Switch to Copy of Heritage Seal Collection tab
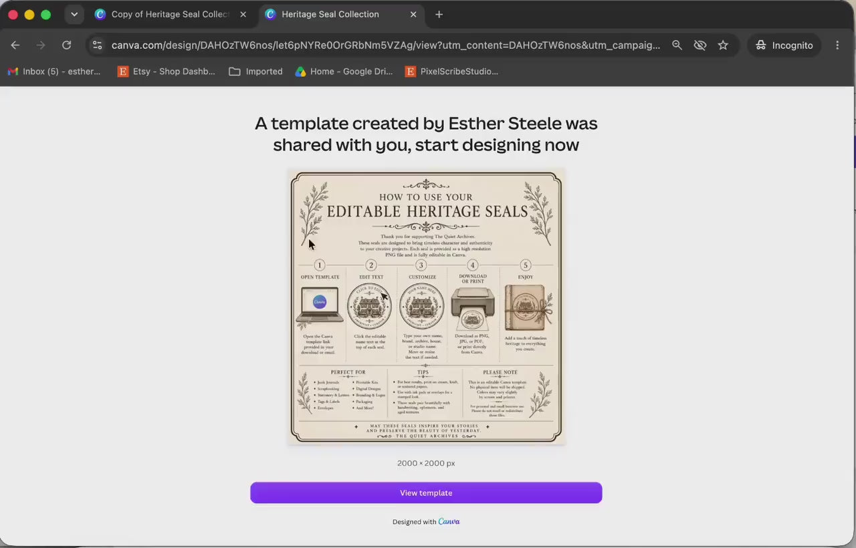This screenshot has width=856, height=548. [170, 14]
